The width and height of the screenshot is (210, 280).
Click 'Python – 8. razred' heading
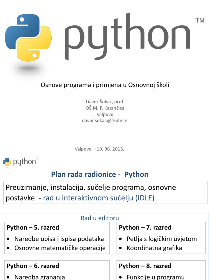click(x=145, y=266)
